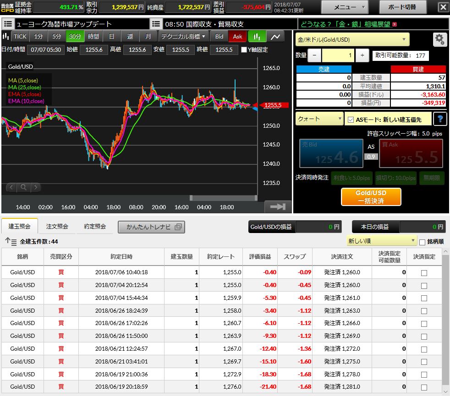
Task: Switch to line chart display icon
Action: (x=275, y=37)
